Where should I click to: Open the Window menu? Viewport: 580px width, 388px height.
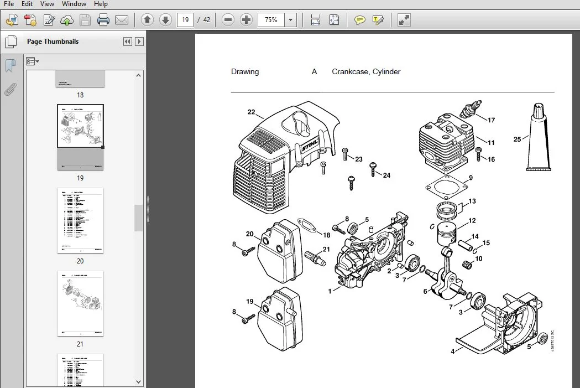pyautogui.click(x=74, y=4)
